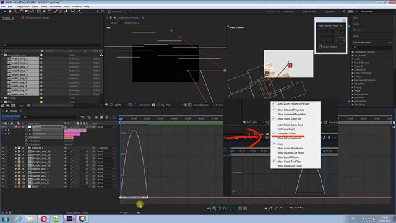Click the Windows Start button
The image size is (396, 223).
click(x=6, y=219)
